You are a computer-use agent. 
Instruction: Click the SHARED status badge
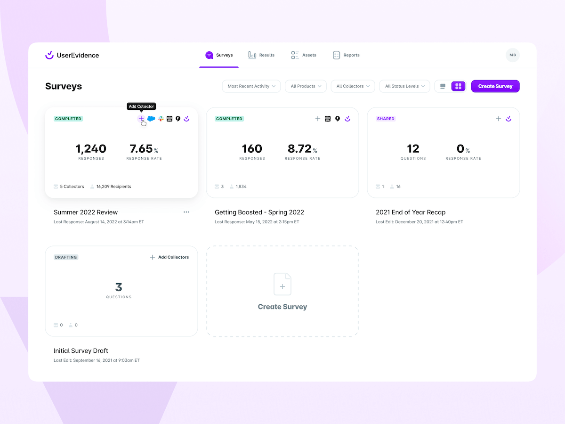[x=386, y=119]
